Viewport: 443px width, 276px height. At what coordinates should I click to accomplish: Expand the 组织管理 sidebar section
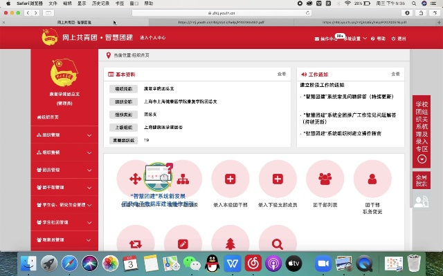pyautogui.click(x=61, y=135)
